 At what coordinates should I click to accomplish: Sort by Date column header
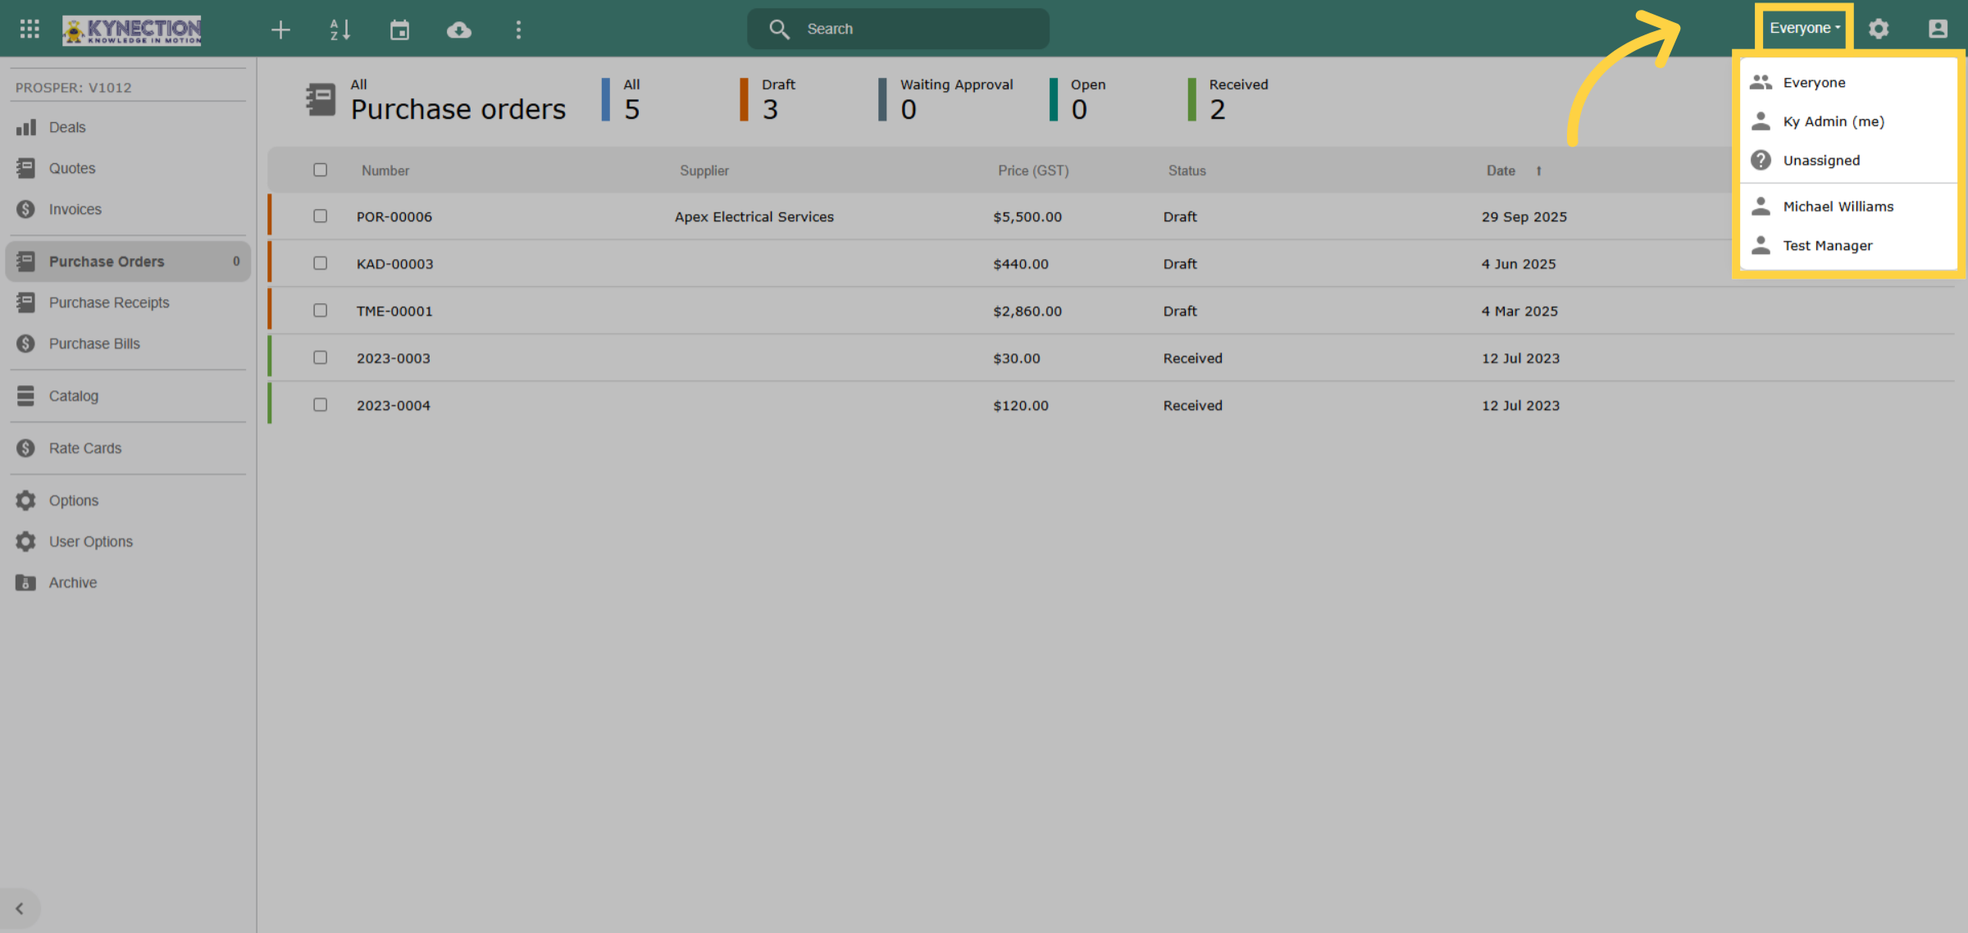tap(1501, 171)
